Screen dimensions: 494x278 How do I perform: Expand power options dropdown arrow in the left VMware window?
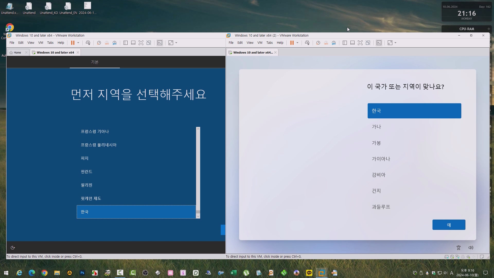point(78,43)
